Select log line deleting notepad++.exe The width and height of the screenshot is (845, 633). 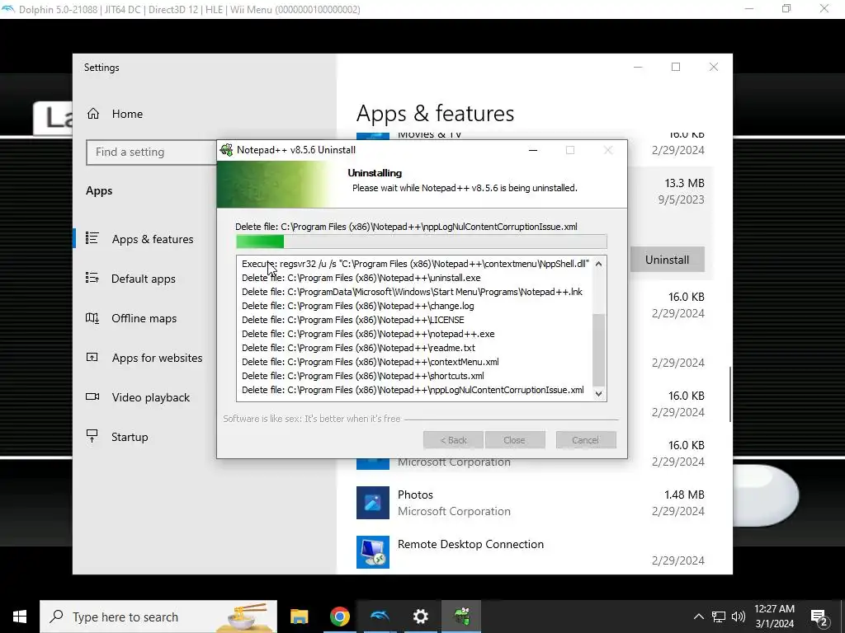coord(368,334)
